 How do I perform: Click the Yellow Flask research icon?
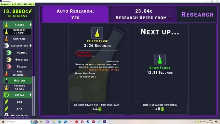[97, 33]
